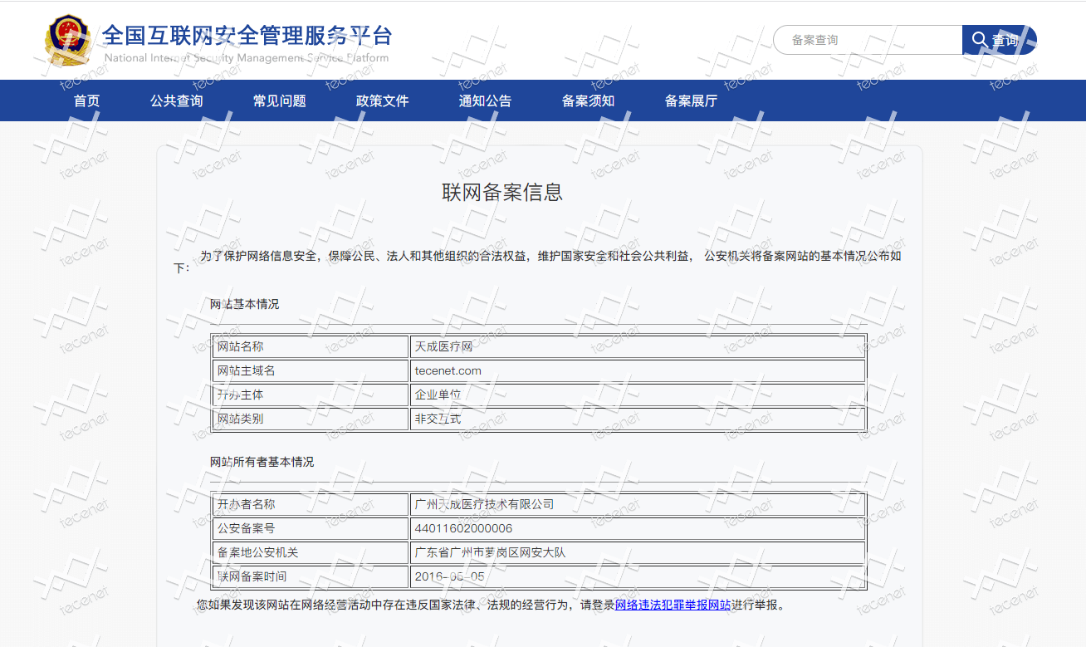Image resolution: width=1086 pixels, height=647 pixels.
Task: Click the 企业单位 value cell
Action: tap(638, 395)
